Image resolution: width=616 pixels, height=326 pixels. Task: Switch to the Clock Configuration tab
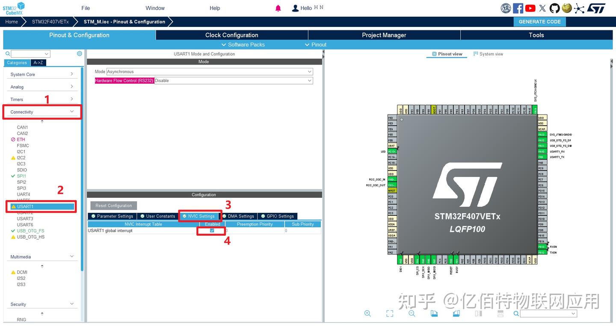click(x=231, y=35)
